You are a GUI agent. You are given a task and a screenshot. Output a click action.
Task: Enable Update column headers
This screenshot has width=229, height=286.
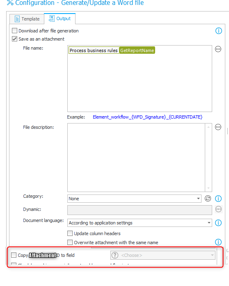pos(70,233)
